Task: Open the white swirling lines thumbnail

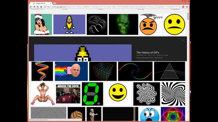Action: (x=97, y=24)
